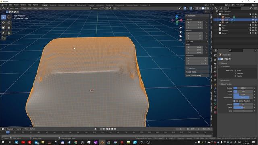Expand the Edit Linked Library panel
Image resolution: width=258 pixels, height=145 pixels.
194,75
